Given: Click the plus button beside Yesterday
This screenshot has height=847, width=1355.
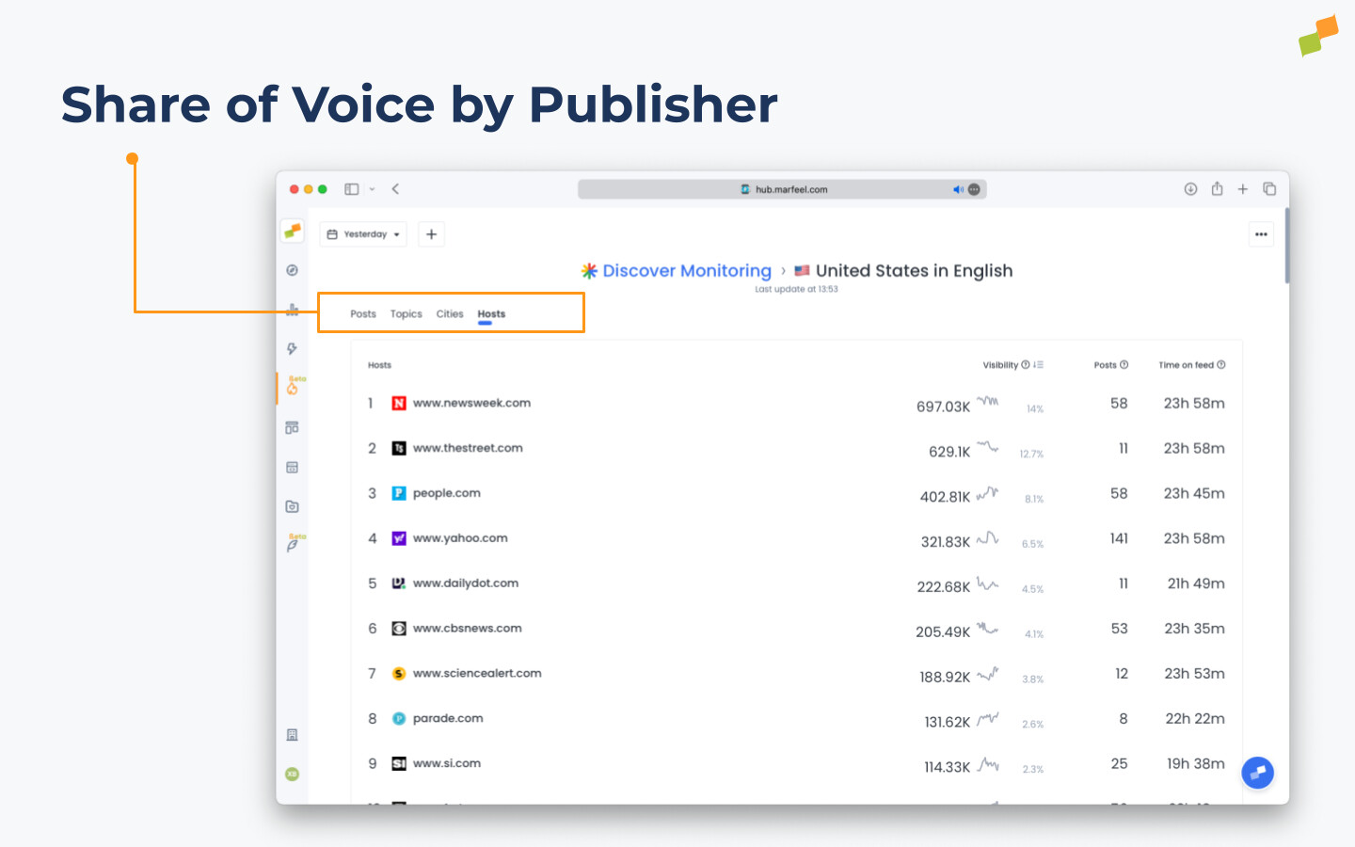Looking at the screenshot, I should [x=431, y=233].
